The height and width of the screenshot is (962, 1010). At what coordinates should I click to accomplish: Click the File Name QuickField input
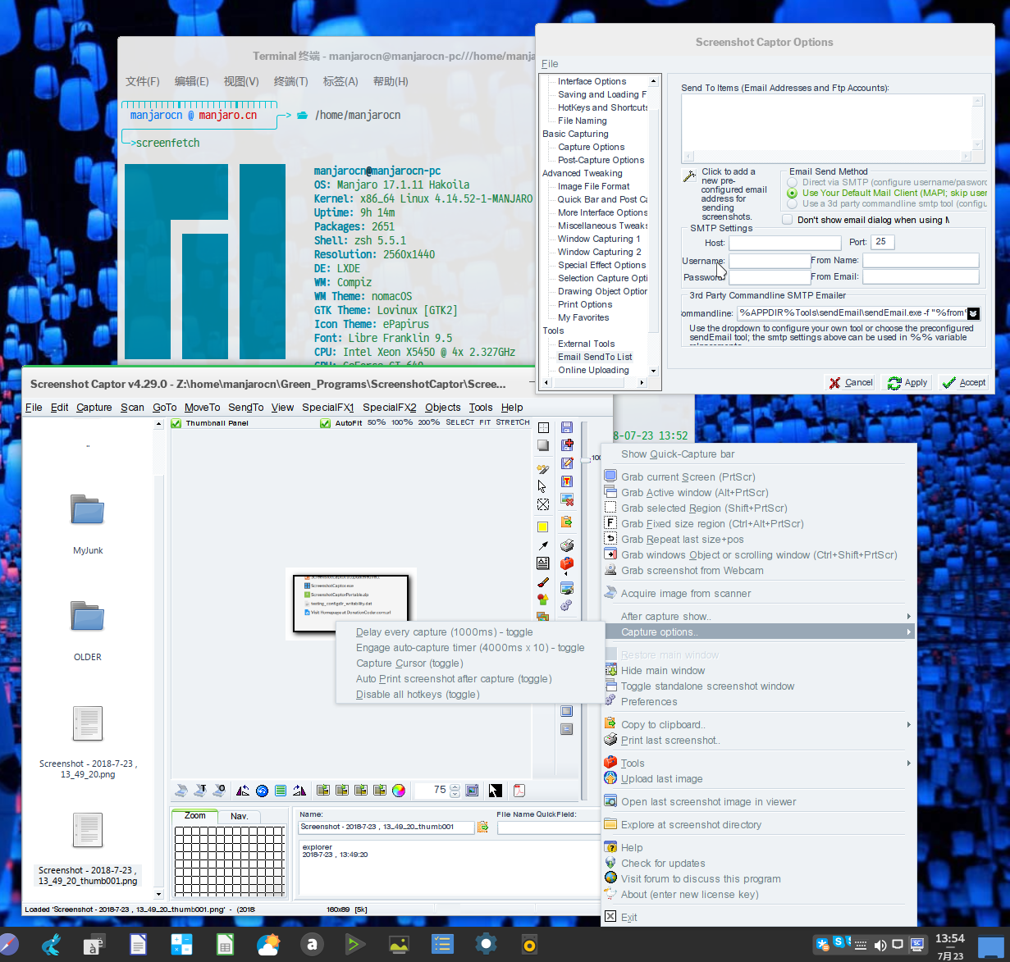[550, 828]
